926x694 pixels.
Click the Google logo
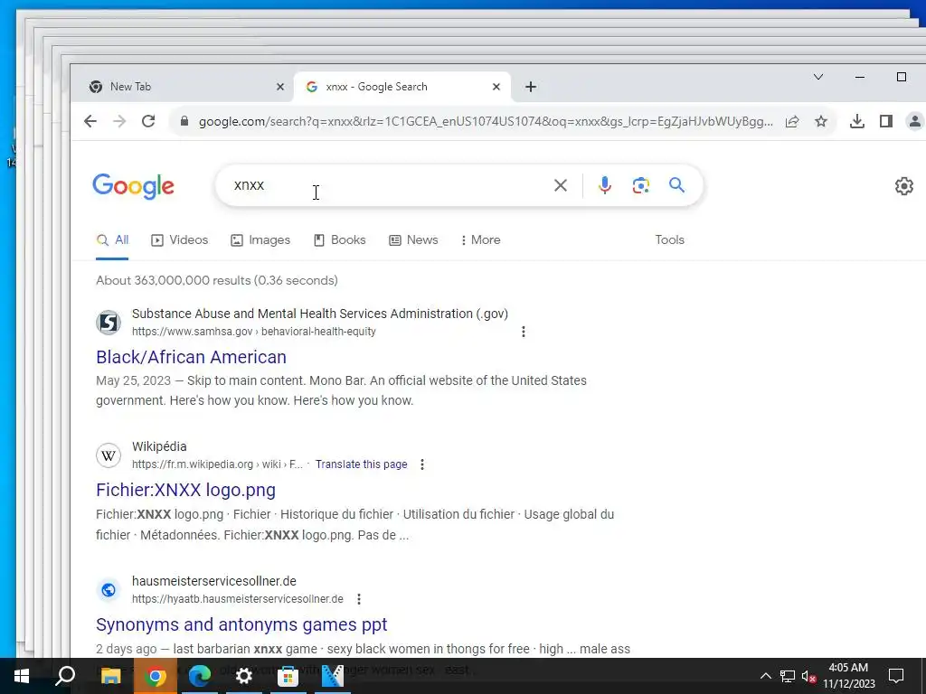(x=134, y=186)
